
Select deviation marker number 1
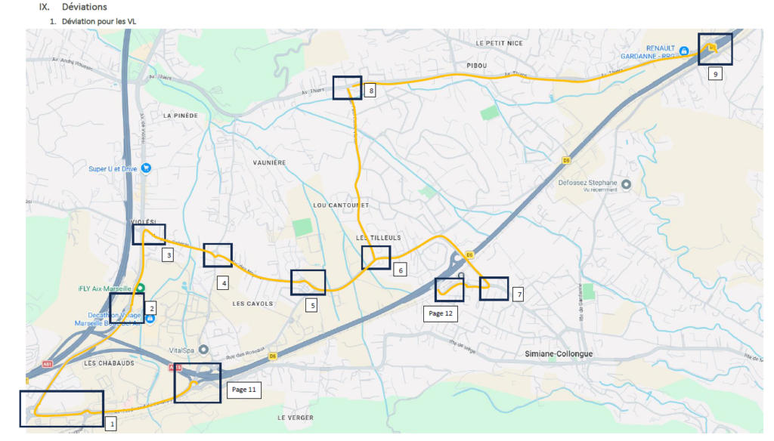(112, 424)
